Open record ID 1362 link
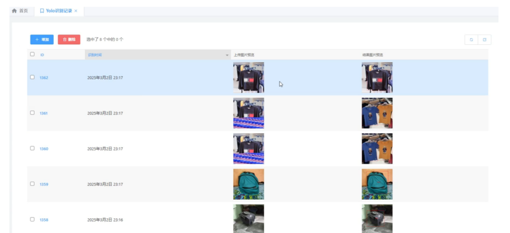 [44, 78]
